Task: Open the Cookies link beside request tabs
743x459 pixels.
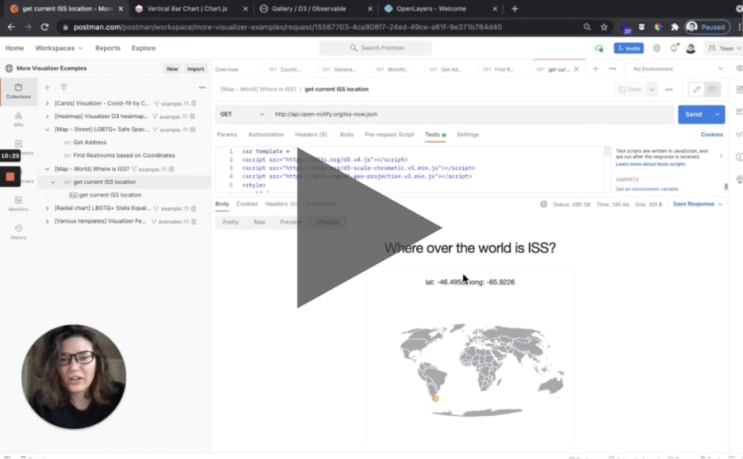Action: tap(712, 135)
